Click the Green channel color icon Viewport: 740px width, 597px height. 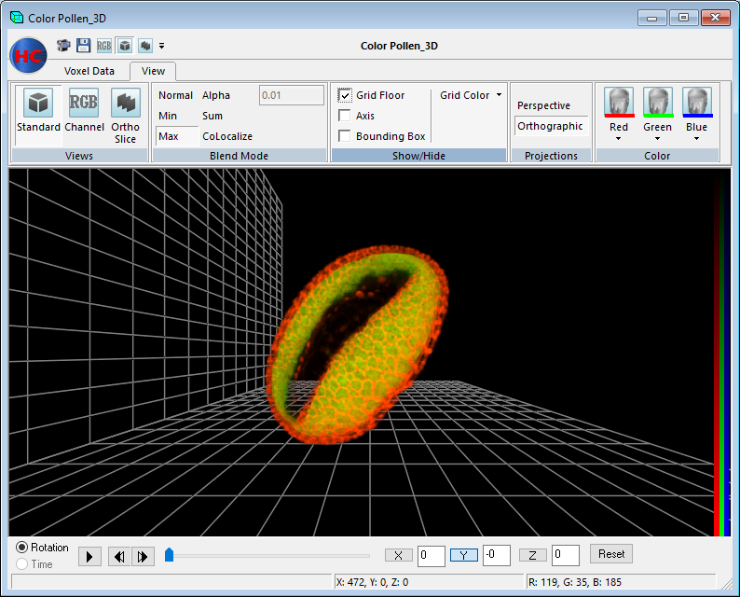point(657,101)
